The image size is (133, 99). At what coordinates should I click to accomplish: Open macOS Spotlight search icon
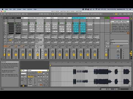click(127, 9)
